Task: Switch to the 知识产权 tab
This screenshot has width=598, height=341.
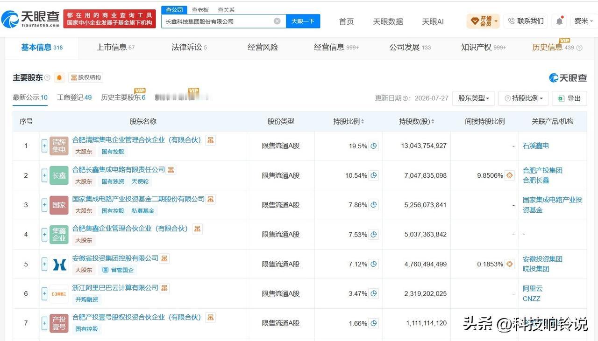Action: (484, 47)
